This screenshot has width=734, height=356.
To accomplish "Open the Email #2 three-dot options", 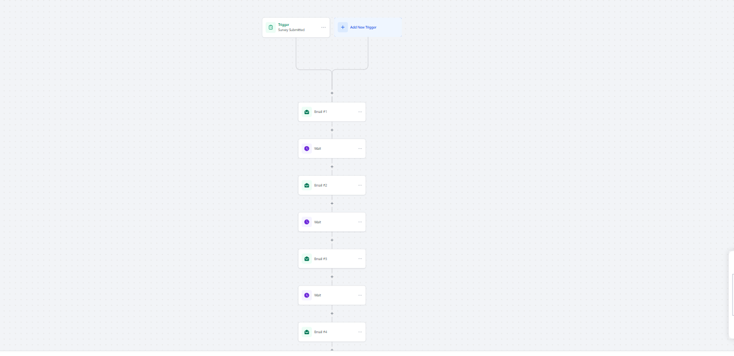I will click(360, 186).
